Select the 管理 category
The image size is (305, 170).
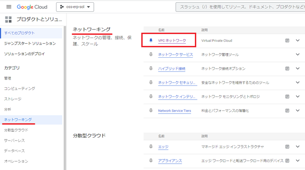8,78
